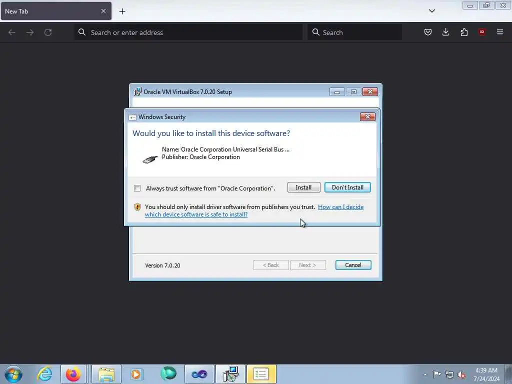
Task: Click the network tray icon
Action: coord(449,375)
